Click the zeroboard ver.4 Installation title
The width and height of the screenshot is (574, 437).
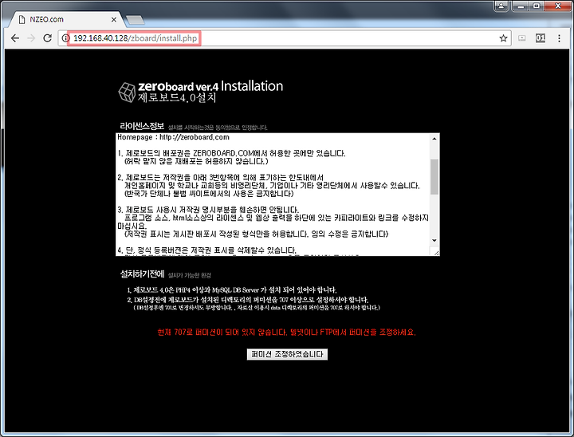[210, 86]
